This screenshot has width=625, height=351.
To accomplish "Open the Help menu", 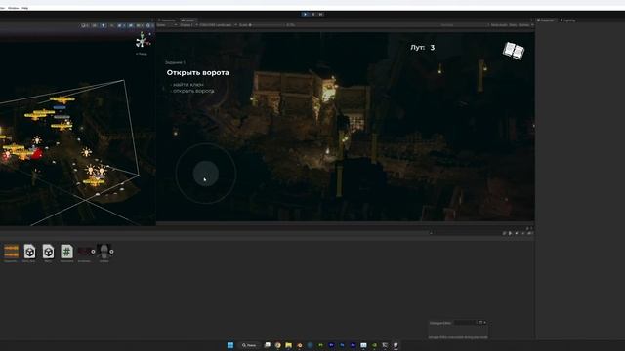I will point(24,8).
